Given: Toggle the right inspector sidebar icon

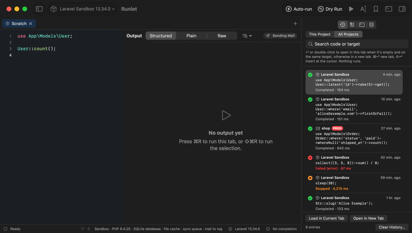Looking at the screenshot, I should tap(402, 9).
